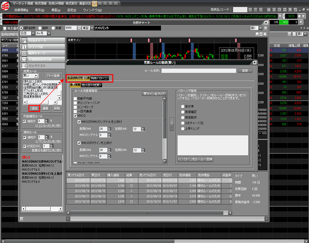This screenshot has height=243, width=309.
Task: Open the ロウソク足 candlestick chart
Action: coord(43,47)
